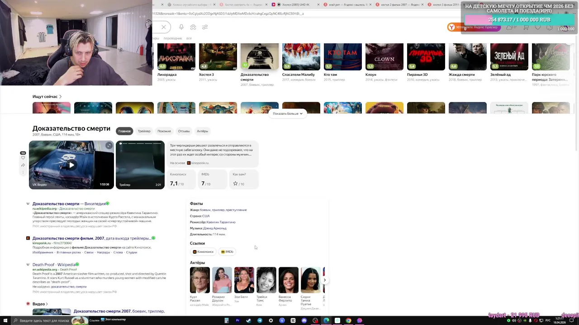Expand the Видео section arrow

click(47, 304)
